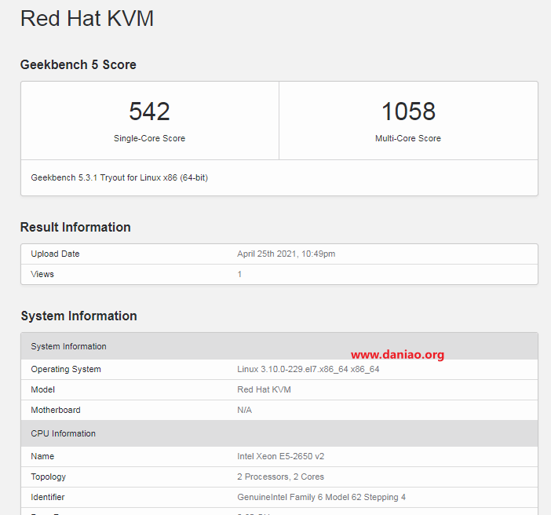This screenshot has height=515, width=551.
Task: Click the Model value Red Hat KVM
Action: (x=264, y=389)
